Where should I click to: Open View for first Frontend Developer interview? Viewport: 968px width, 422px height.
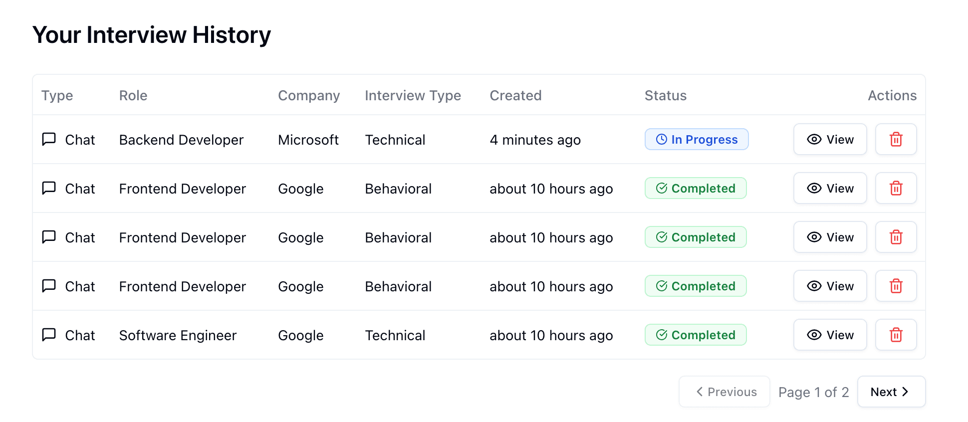830,188
